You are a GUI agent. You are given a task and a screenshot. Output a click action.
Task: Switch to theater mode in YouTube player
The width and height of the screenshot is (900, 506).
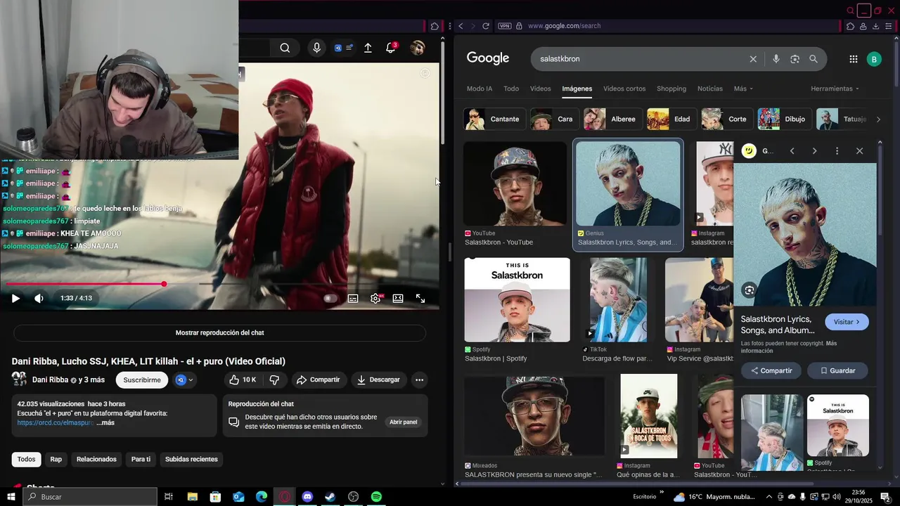(398, 298)
